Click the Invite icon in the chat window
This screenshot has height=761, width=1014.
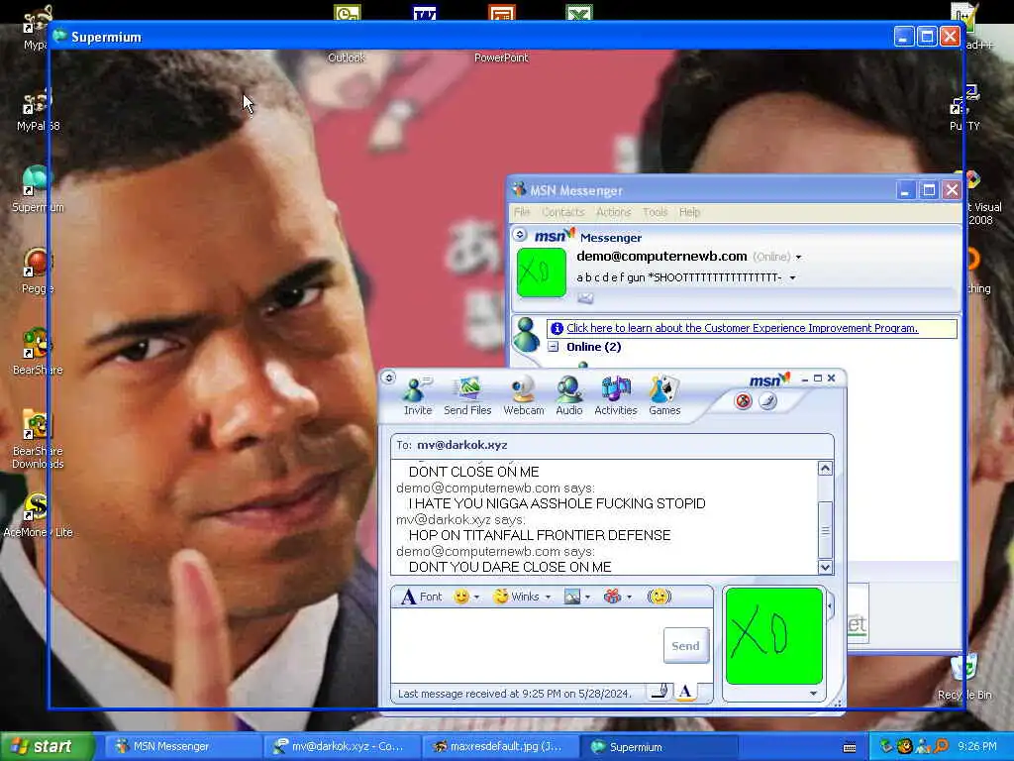[x=417, y=395]
